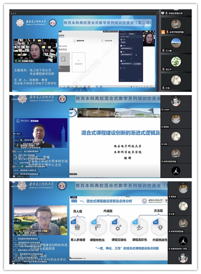Click the male presenter video in the middle panel
The width and height of the screenshot is (201, 274).
coord(41,133)
